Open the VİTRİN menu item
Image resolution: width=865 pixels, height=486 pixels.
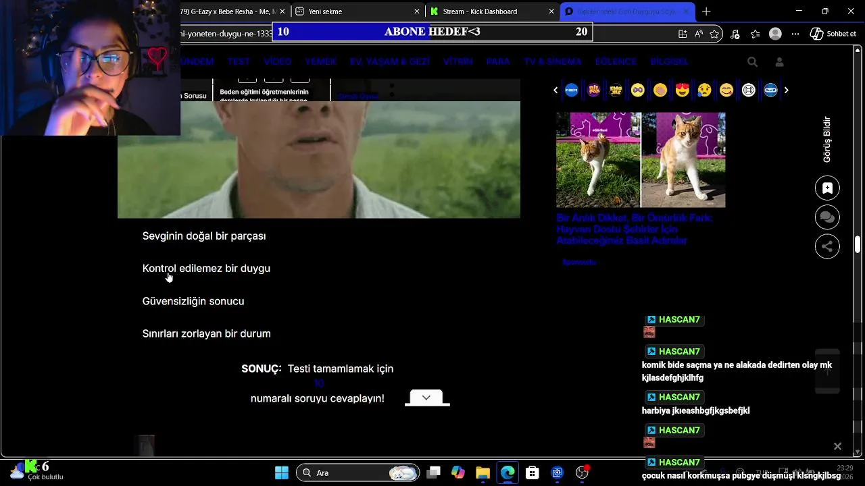[458, 61]
